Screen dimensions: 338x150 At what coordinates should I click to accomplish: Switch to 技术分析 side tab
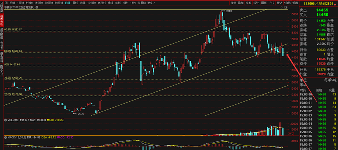[2, 19]
